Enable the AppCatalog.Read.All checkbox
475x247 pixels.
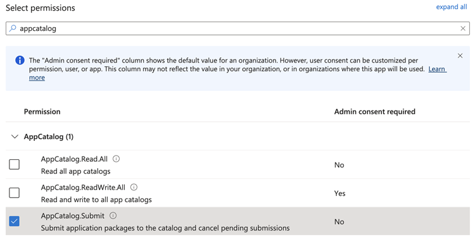(x=14, y=164)
